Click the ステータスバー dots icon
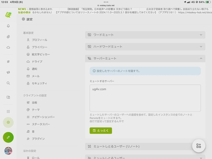This screenshot has height=159, width=212. [28, 124]
